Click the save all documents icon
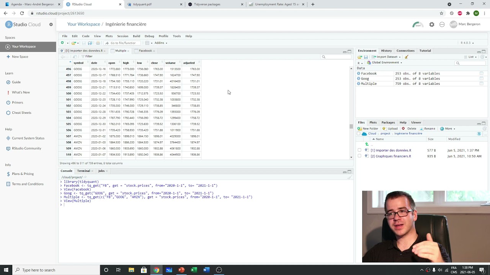 tap(90, 43)
